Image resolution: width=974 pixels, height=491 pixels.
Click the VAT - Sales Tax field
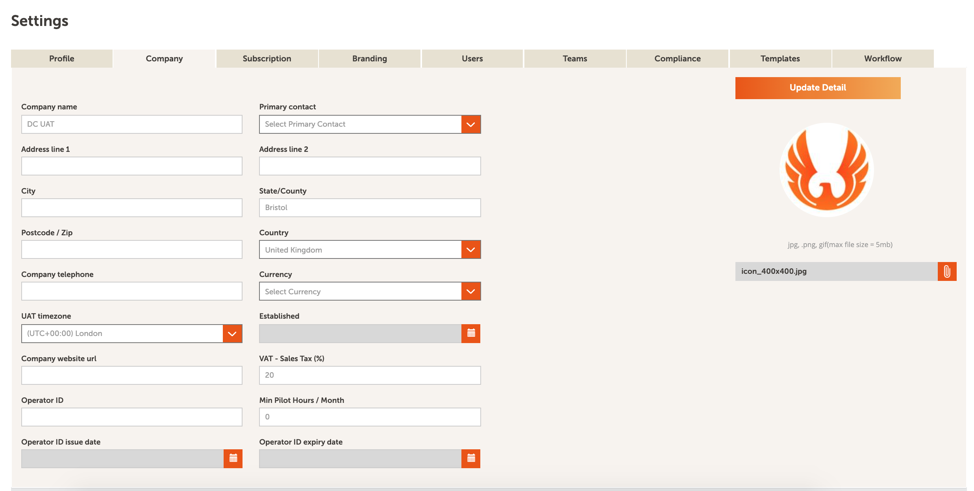tap(370, 375)
